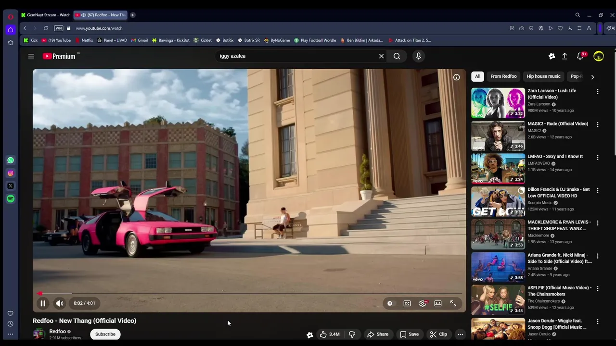Open options for Macklemore Thrift Shop
This screenshot has height=346, width=616.
[598, 223]
